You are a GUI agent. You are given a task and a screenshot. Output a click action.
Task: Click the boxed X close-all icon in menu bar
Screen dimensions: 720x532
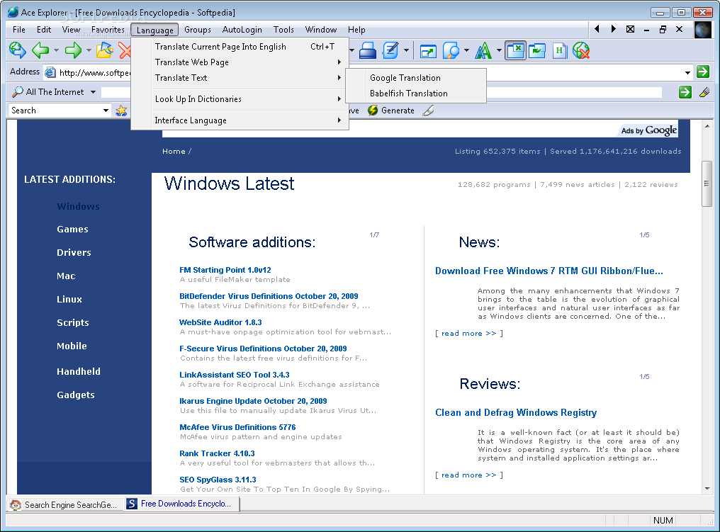(631, 29)
